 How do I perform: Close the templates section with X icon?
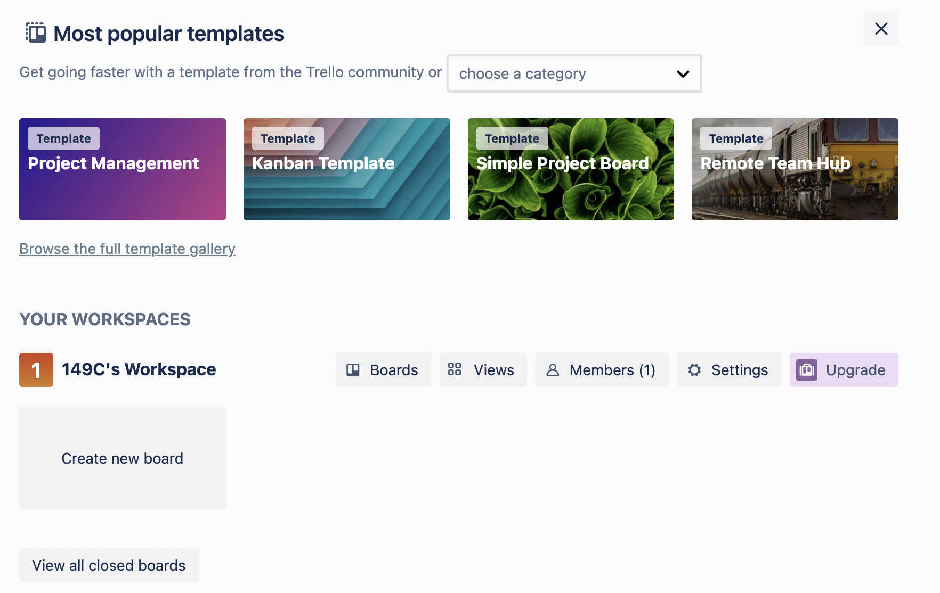pos(881,29)
